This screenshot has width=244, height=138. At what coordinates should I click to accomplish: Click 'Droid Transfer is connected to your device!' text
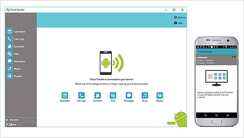112,79
